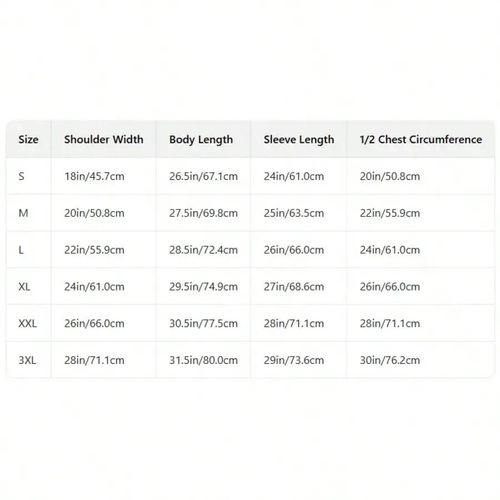Click the S size row label
The width and height of the screenshot is (500, 500).
pyautogui.click(x=22, y=176)
